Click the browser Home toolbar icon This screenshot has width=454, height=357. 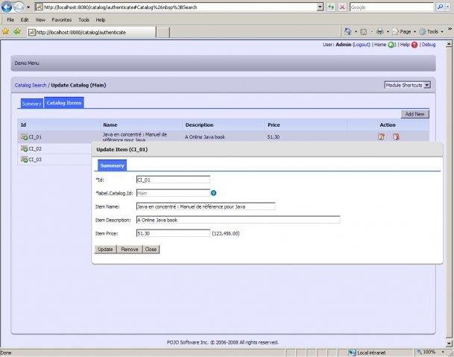point(347,31)
